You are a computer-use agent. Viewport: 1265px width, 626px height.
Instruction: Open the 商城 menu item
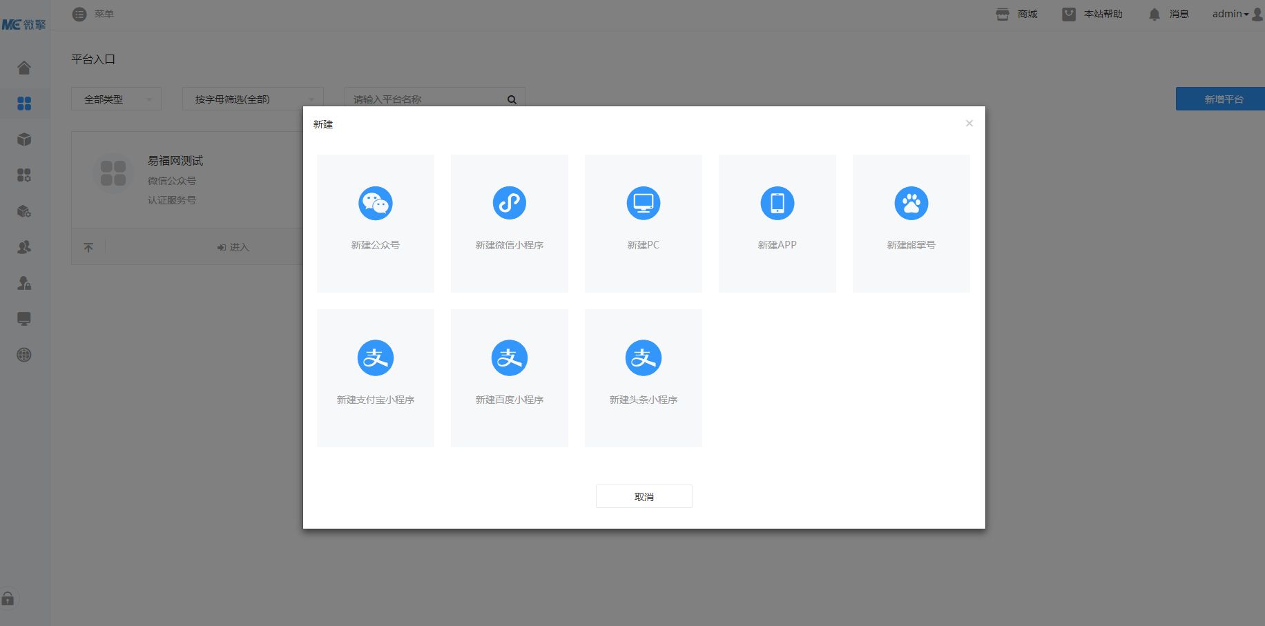pos(1016,14)
